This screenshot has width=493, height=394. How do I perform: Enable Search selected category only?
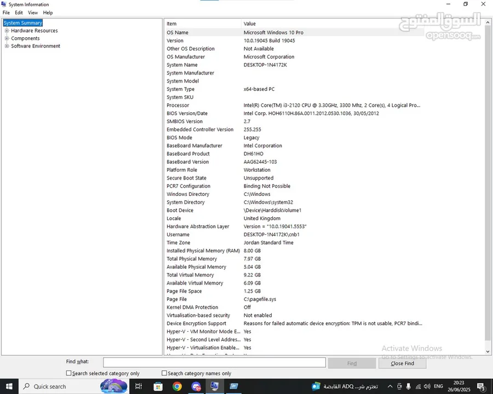68,373
